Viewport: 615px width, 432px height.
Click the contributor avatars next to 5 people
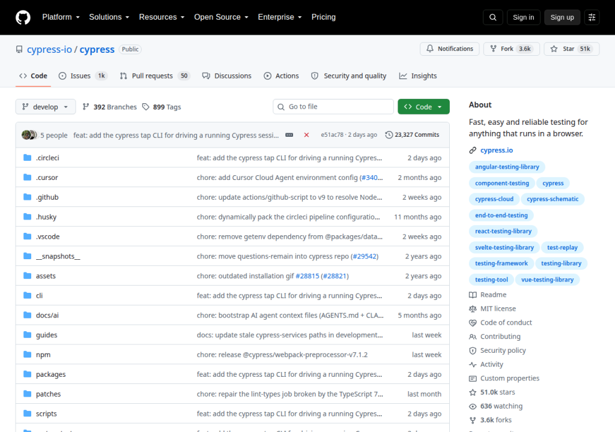pos(29,135)
